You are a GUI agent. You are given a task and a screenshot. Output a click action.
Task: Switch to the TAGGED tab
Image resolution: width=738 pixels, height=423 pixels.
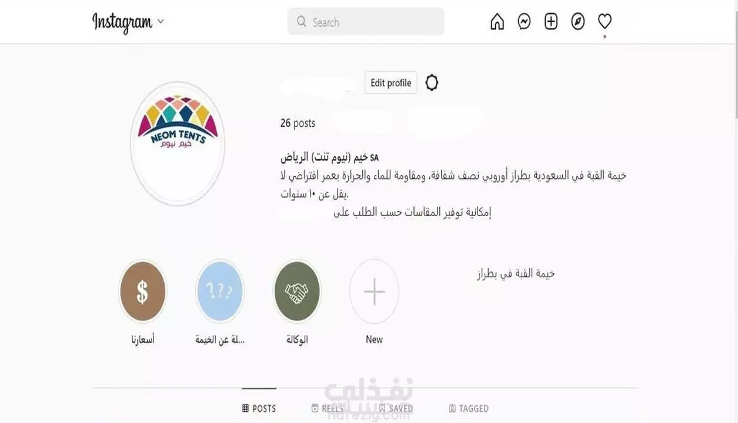tap(469, 408)
